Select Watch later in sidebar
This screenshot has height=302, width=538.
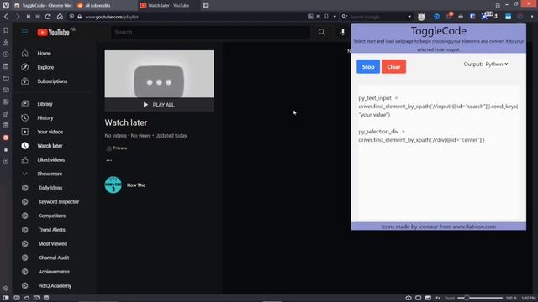50,146
